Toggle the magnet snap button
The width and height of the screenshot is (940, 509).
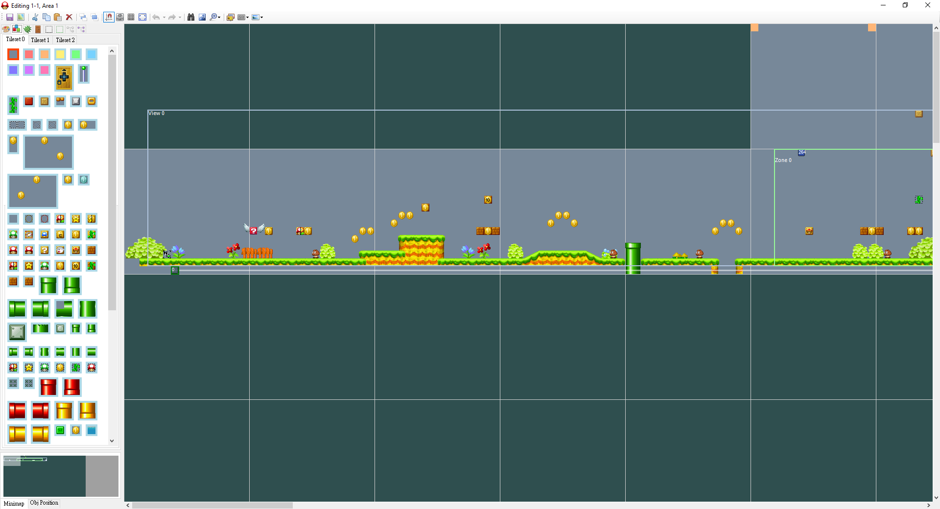pos(109,17)
